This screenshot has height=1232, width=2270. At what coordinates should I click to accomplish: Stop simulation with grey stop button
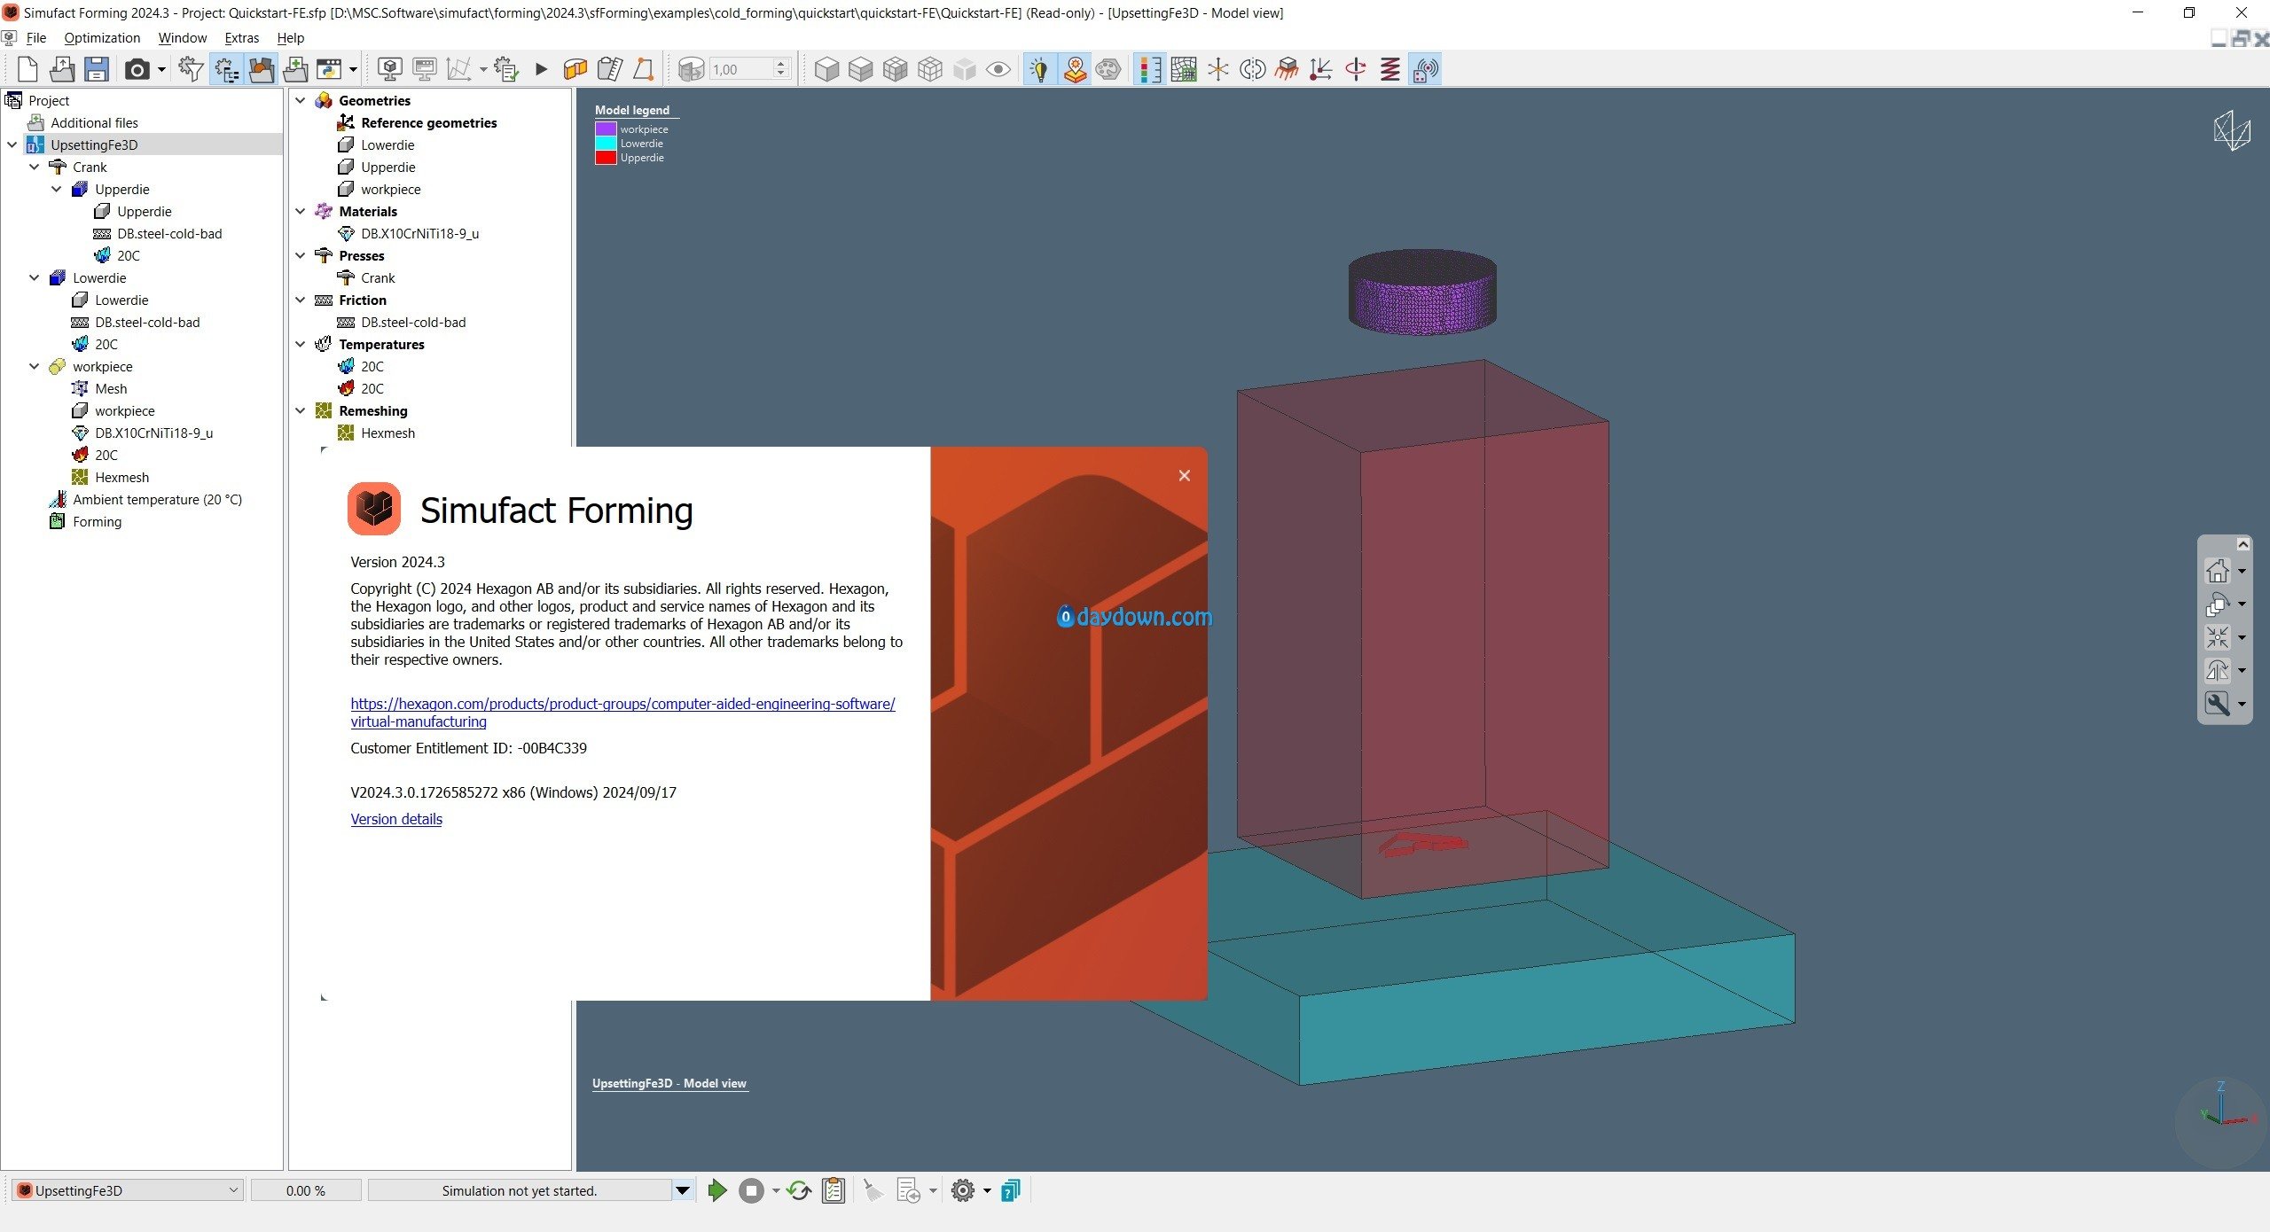tap(751, 1190)
